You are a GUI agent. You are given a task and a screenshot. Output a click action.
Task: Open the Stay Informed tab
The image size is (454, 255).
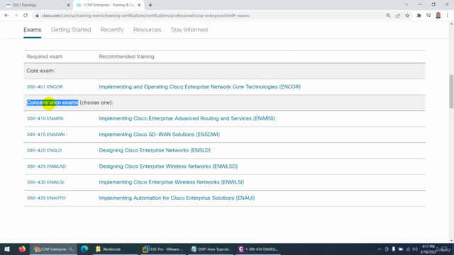click(x=189, y=30)
